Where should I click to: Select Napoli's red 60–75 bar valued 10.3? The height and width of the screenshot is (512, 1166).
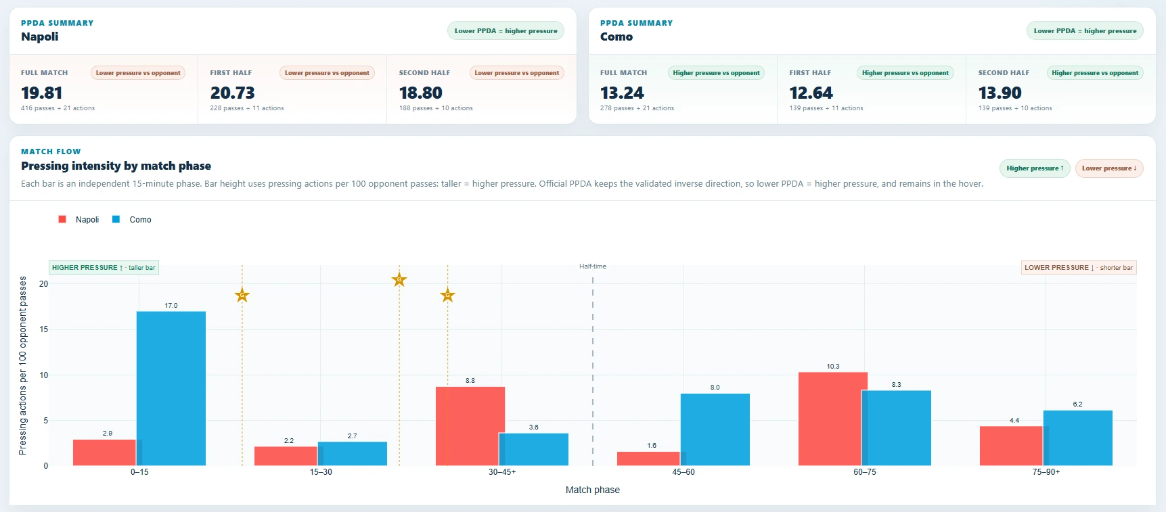[x=833, y=419]
